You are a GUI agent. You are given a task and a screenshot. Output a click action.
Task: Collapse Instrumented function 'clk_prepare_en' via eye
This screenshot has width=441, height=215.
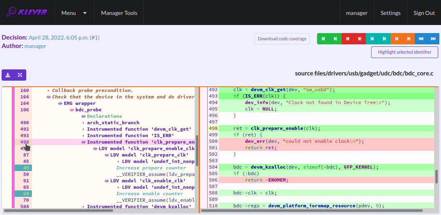click(84, 142)
